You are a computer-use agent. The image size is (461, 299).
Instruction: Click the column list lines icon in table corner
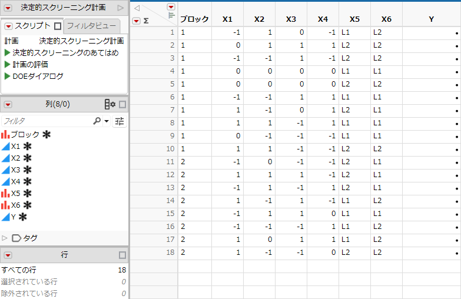click(x=172, y=15)
